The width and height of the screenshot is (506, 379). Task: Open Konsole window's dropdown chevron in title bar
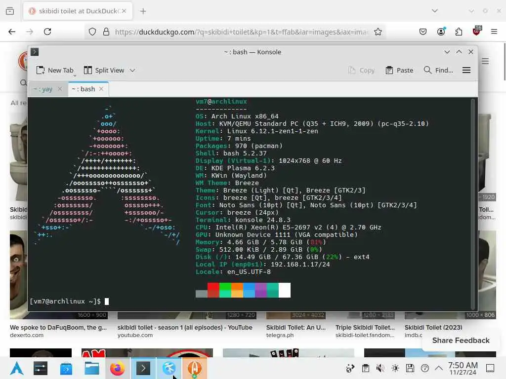[447, 52]
